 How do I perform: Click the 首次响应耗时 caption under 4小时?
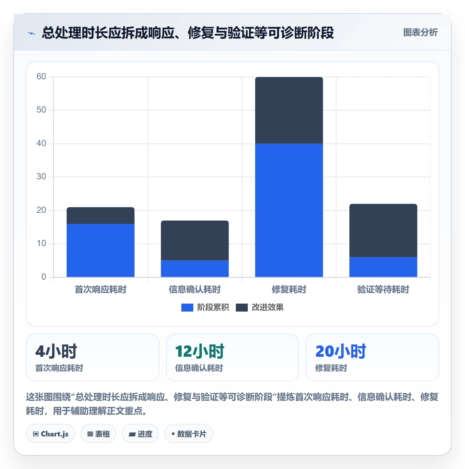(59, 368)
